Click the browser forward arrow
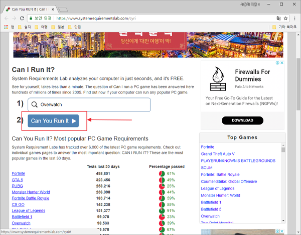The width and height of the screenshot is (301, 235). click(14, 18)
